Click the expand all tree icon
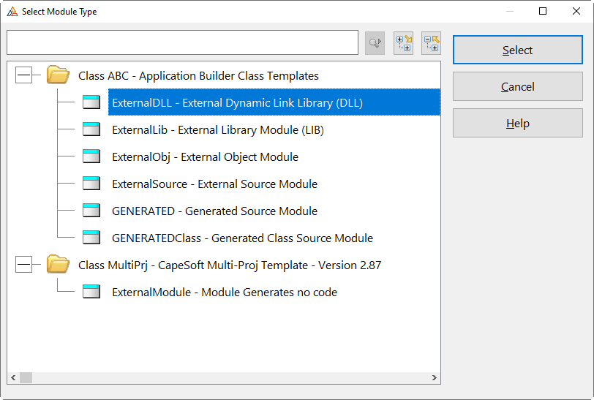The height and width of the screenshot is (400, 594). [x=403, y=43]
